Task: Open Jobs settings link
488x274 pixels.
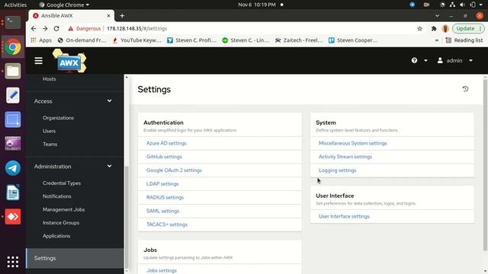Action: tap(162, 271)
